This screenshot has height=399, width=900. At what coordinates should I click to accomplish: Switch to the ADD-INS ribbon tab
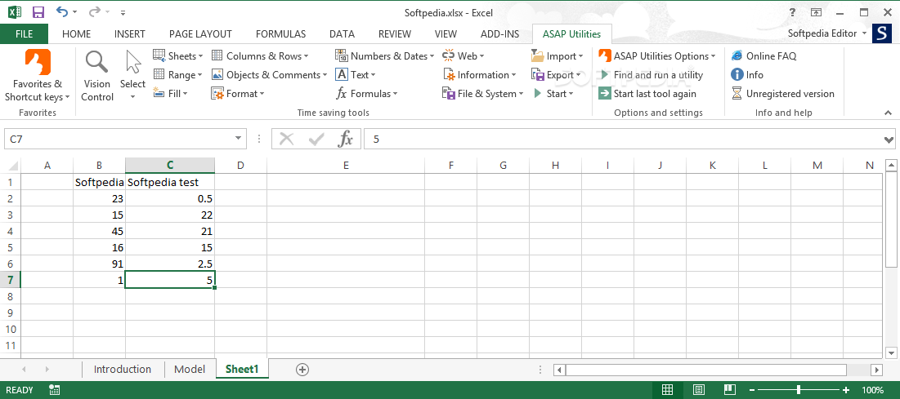point(500,33)
